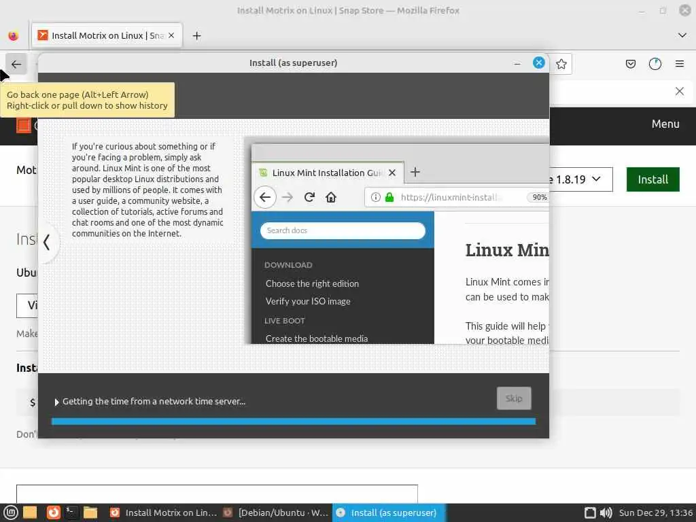Click Firefox back navigation arrow
Viewport: 696px width, 522px height.
pyautogui.click(x=16, y=65)
